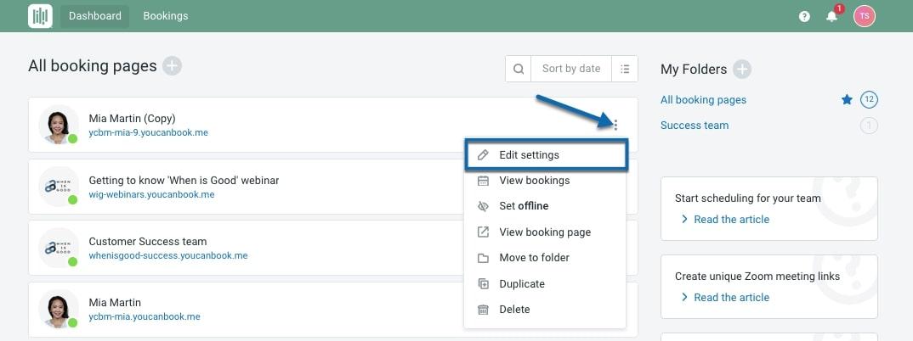Viewport: 913px width, 341px height.
Task: Click Customer Success team profile thumbnail
Action: pyautogui.click(x=59, y=249)
